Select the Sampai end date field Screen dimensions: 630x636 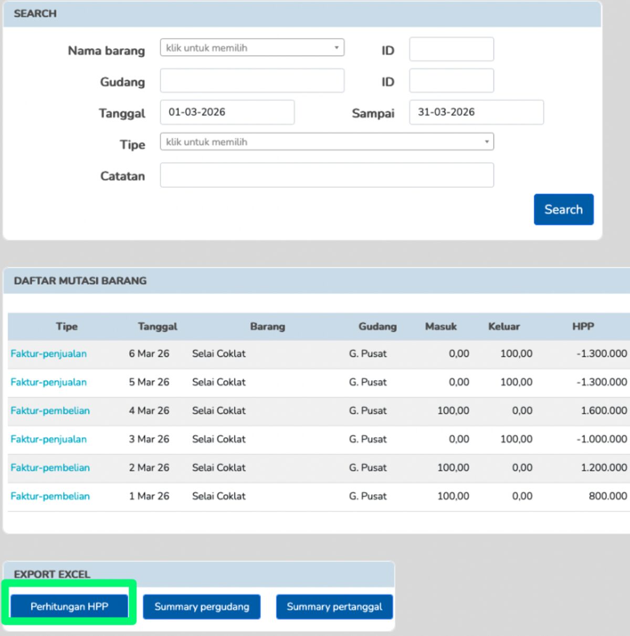click(476, 112)
